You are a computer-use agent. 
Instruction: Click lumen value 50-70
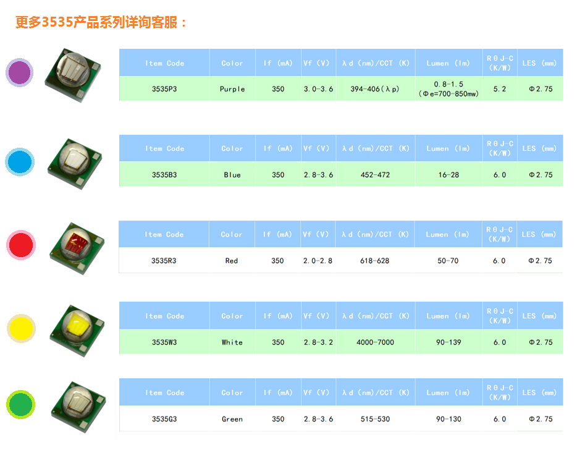[448, 261]
